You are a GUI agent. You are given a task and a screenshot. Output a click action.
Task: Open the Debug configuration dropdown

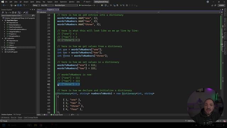pos(36,5)
